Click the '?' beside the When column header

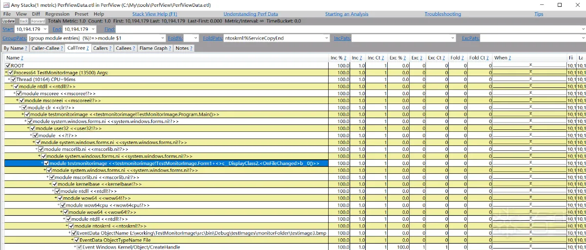[510, 58]
